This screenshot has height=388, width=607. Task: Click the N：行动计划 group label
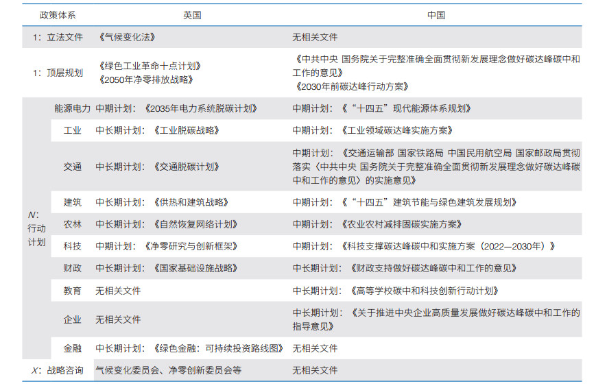point(37,228)
